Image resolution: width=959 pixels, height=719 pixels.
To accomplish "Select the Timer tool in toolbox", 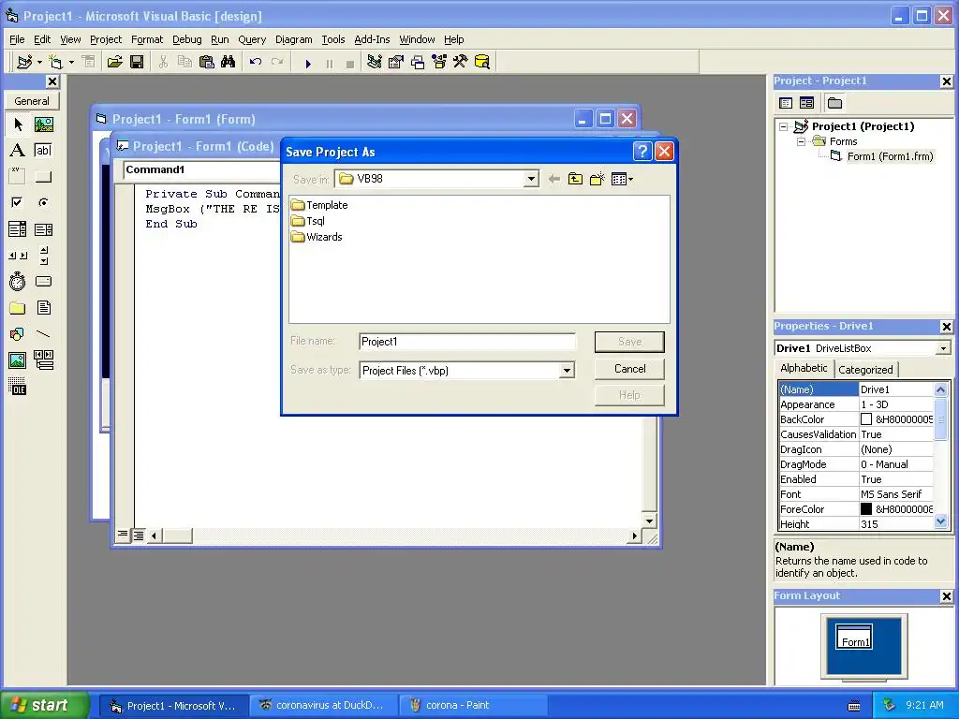I will [18, 281].
